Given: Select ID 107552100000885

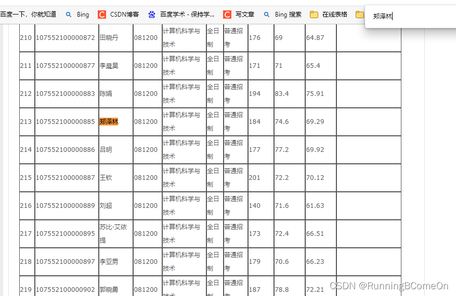Looking at the screenshot, I should tap(65, 122).
